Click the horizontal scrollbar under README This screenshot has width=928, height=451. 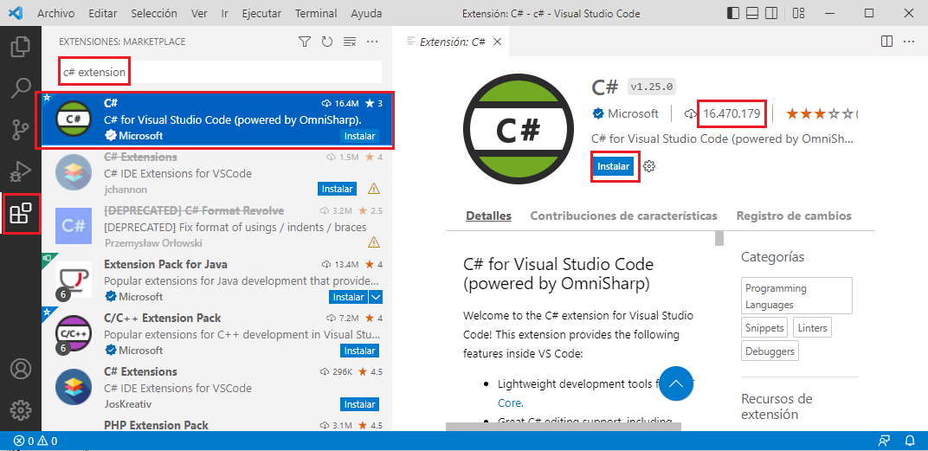(564, 426)
